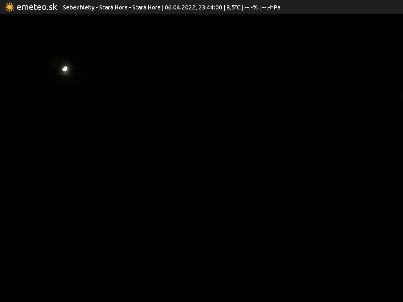The height and width of the screenshot is (302, 403).
Task: Click the separator bar before the date
Action: [162, 7]
